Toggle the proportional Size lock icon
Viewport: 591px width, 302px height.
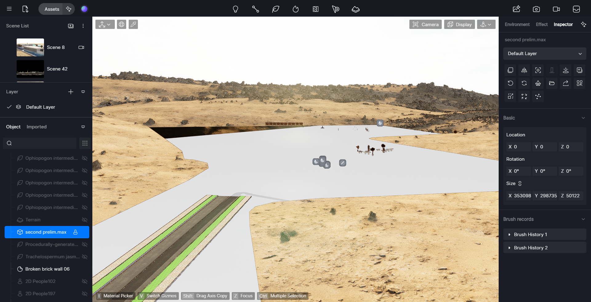(520, 183)
